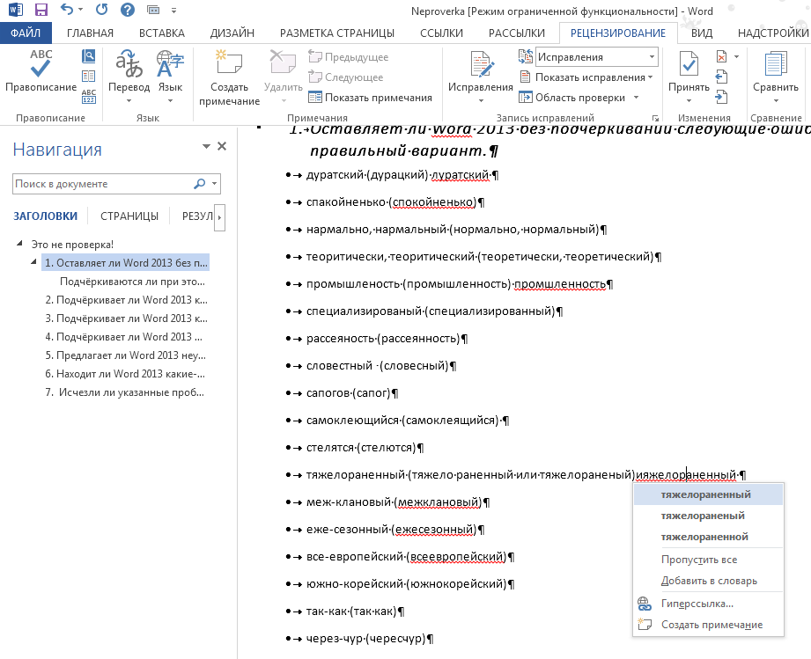
Task: Click the Word application logo icon
Action: click(16, 10)
